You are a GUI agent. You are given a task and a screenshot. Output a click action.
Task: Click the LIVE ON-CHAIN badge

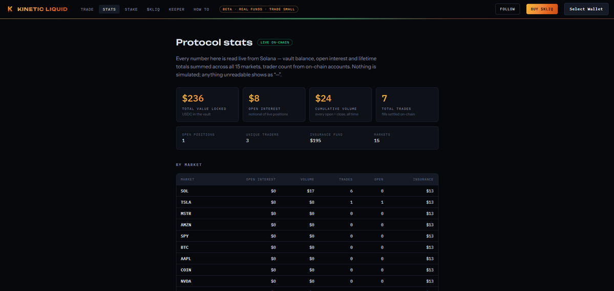(x=275, y=42)
